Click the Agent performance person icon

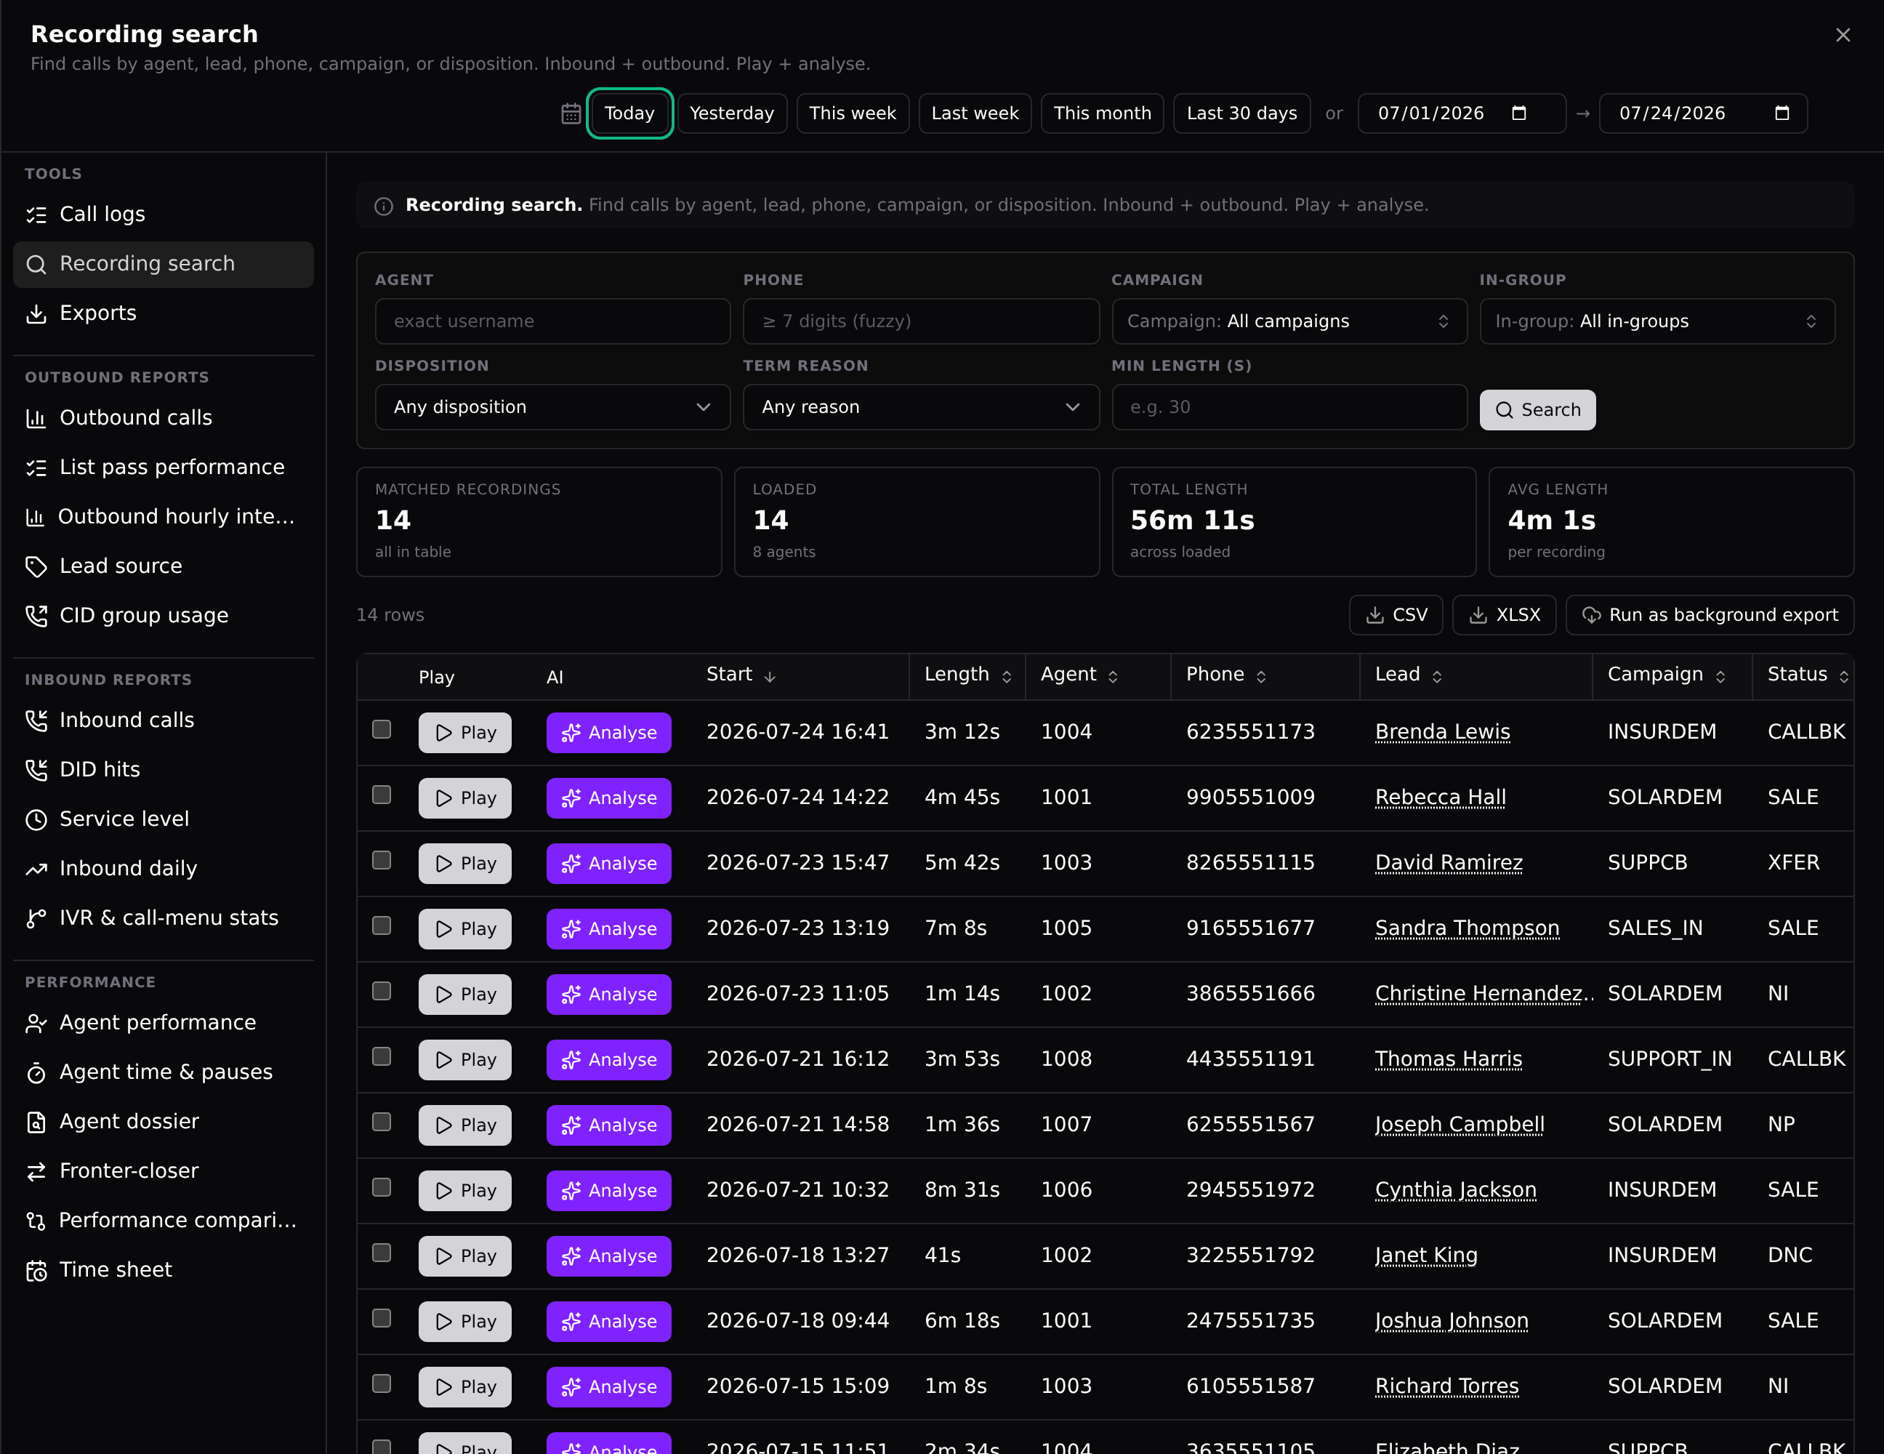36,1024
